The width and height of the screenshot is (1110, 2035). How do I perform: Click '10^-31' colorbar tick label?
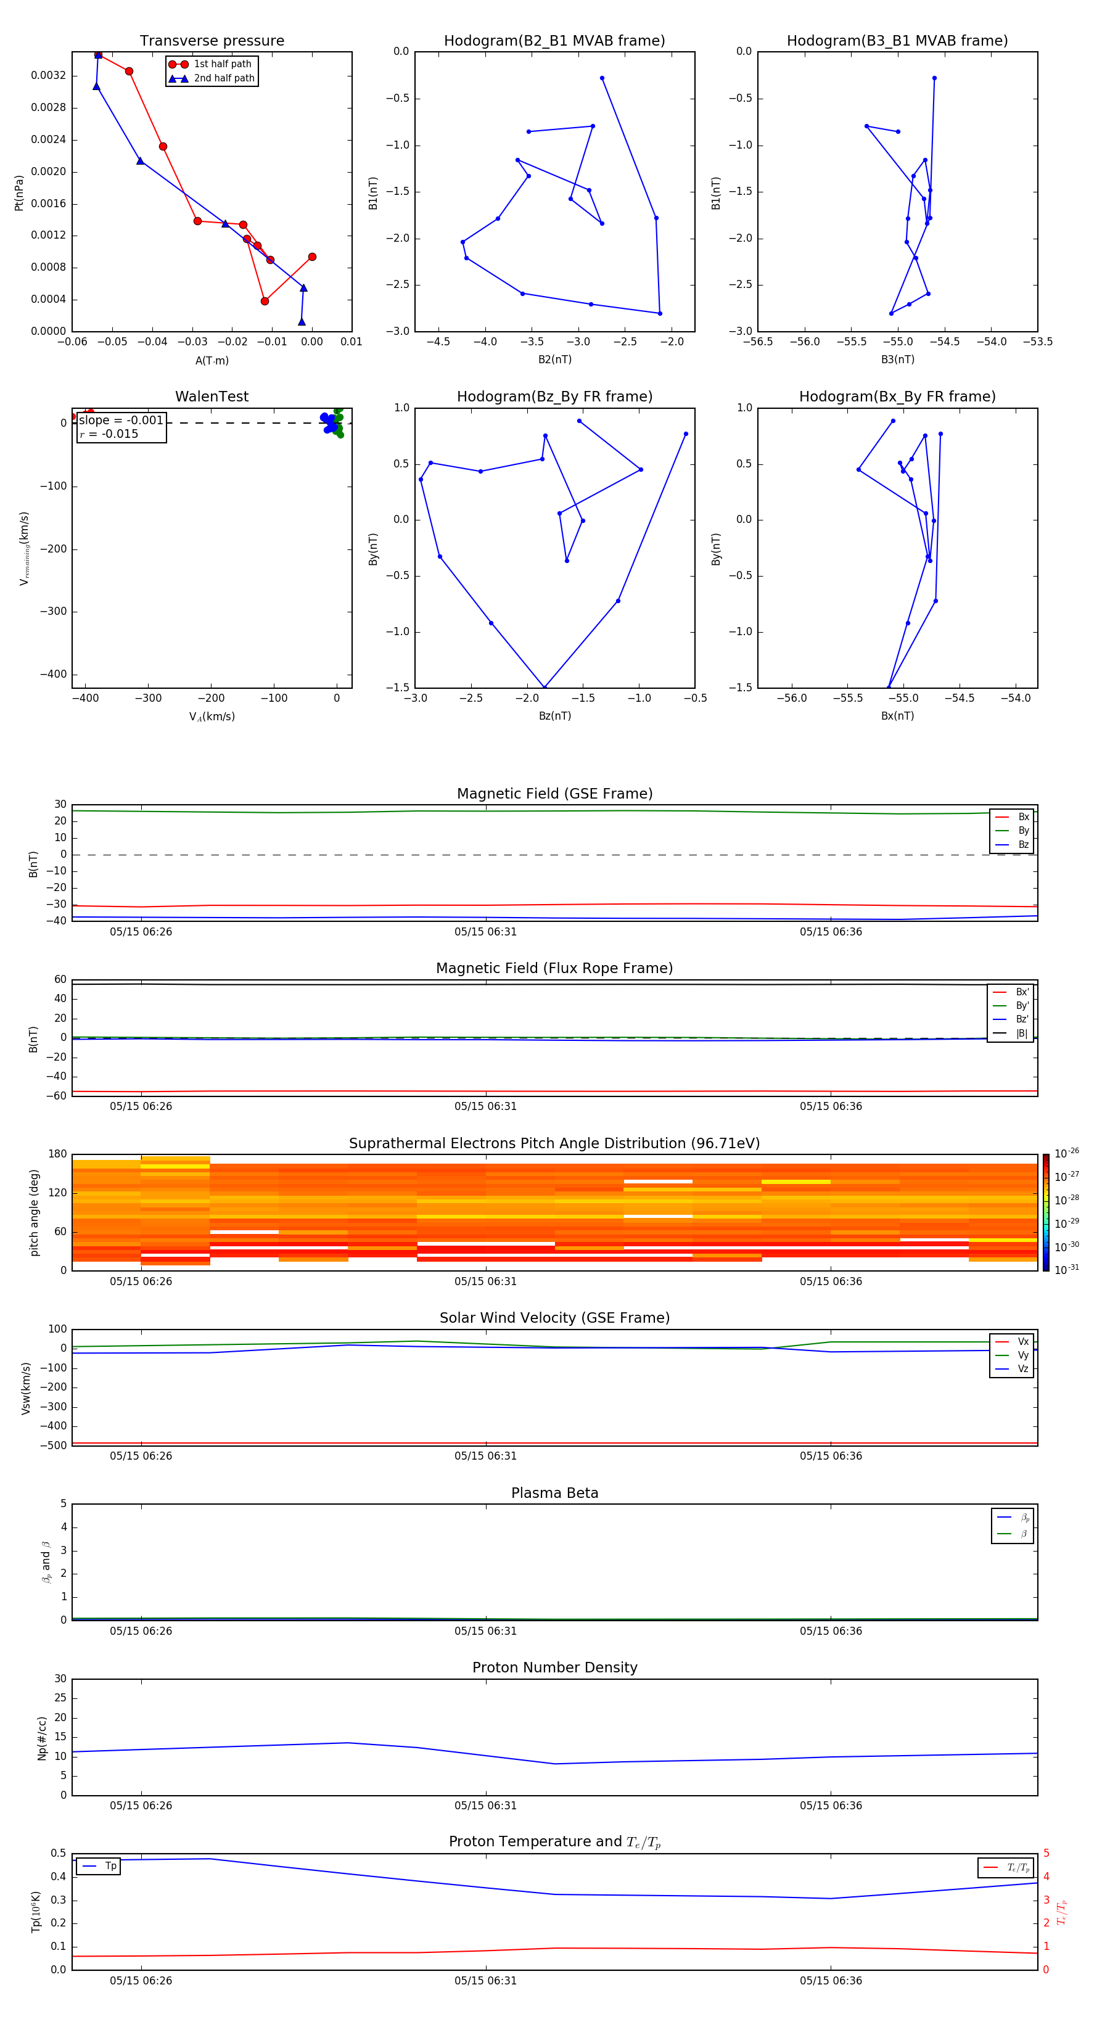pos(1067,1270)
